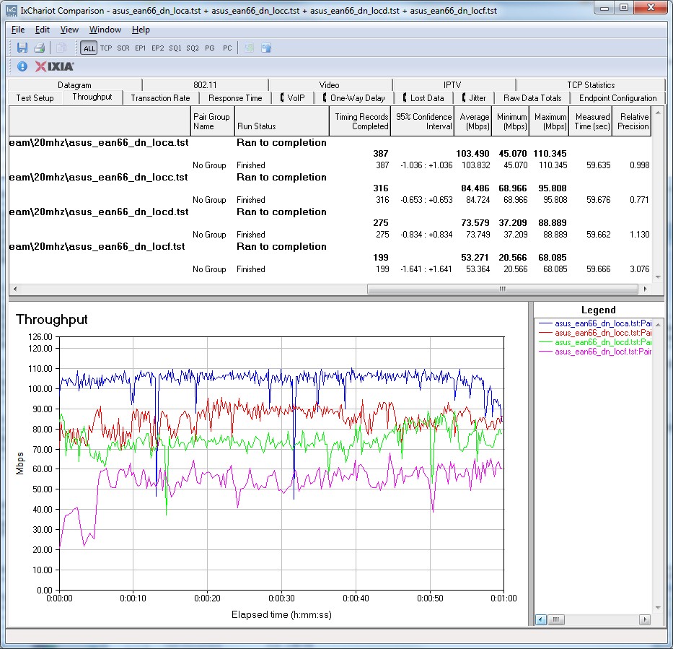Switch to the VoIP tab

pyautogui.click(x=292, y=98)
